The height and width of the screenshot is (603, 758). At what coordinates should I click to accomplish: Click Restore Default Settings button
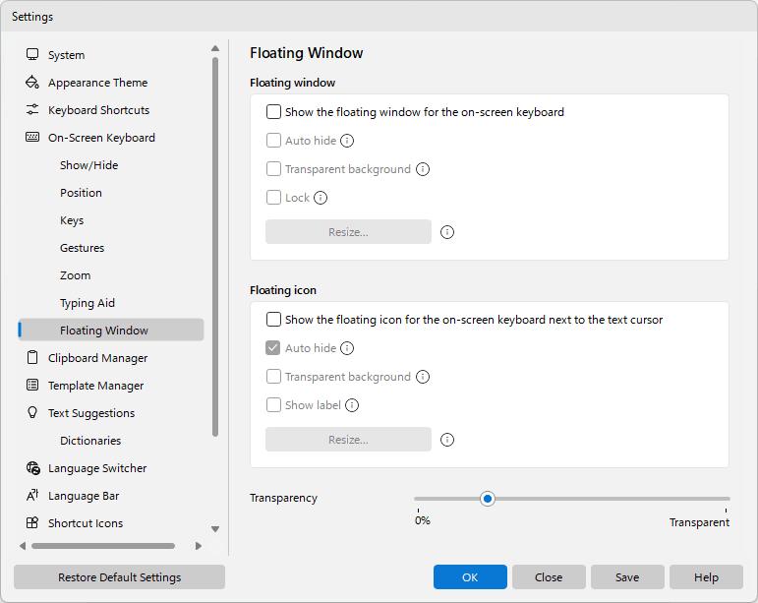click(x=119, y=576)
